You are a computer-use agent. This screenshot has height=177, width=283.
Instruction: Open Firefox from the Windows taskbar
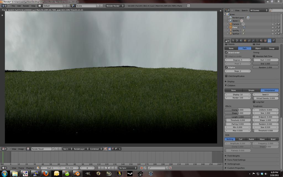click(x=46, y=174)
